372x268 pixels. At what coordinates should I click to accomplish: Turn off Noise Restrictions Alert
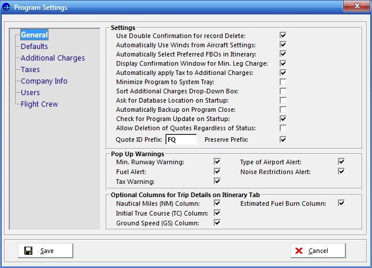(x=341, y=172)
